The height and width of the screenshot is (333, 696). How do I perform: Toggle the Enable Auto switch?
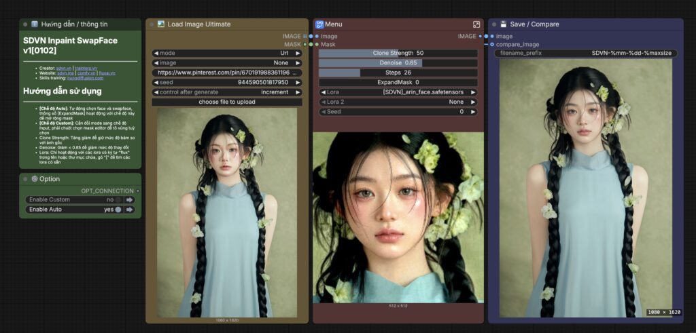click(x=118, y=210)
